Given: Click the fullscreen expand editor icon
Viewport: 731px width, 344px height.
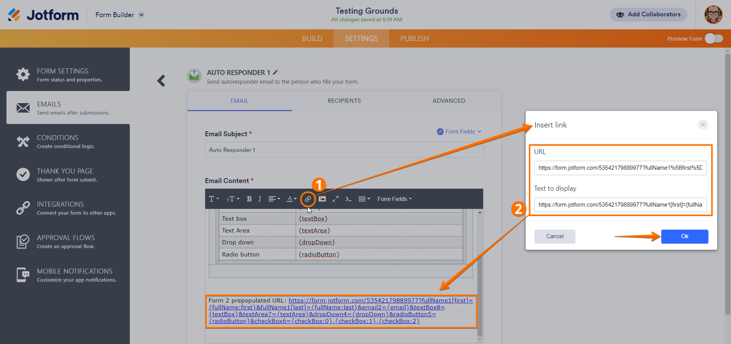Looking at the screenshot, I should click(335, 199).
